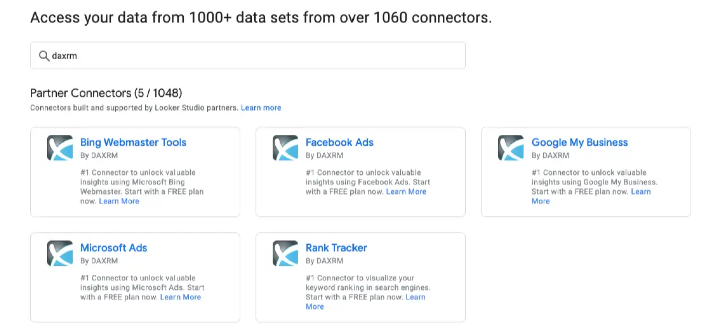Open the Rank Tracker connector title

click(x=336, y=248)
